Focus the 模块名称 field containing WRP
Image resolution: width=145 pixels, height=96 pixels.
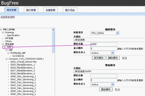tap(104, 44)
